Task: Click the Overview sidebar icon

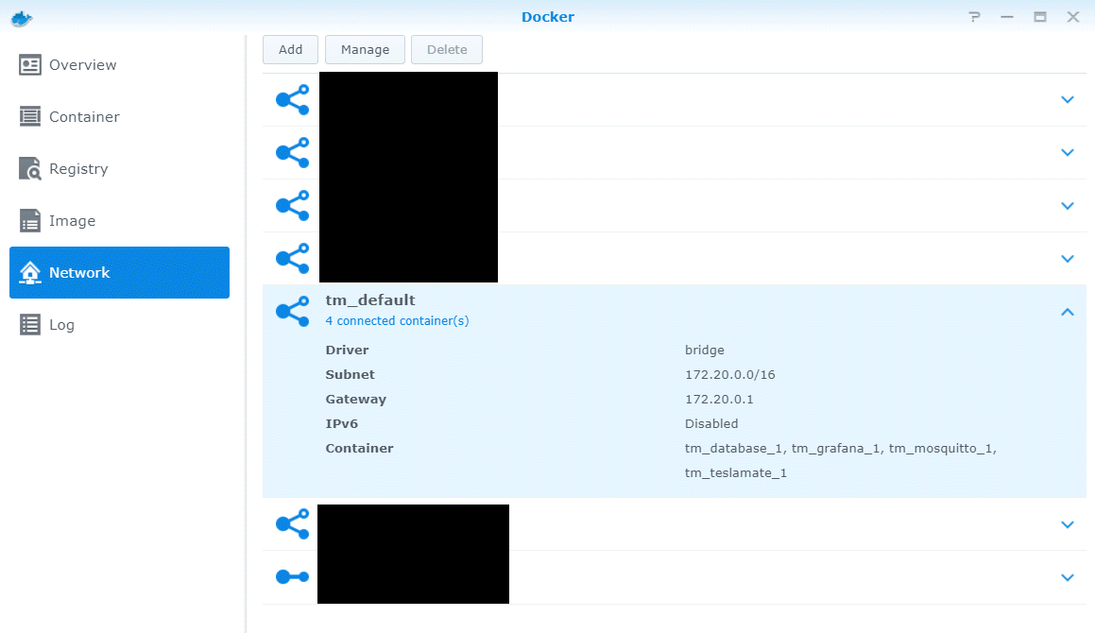Action: click(x=30, y=65)
